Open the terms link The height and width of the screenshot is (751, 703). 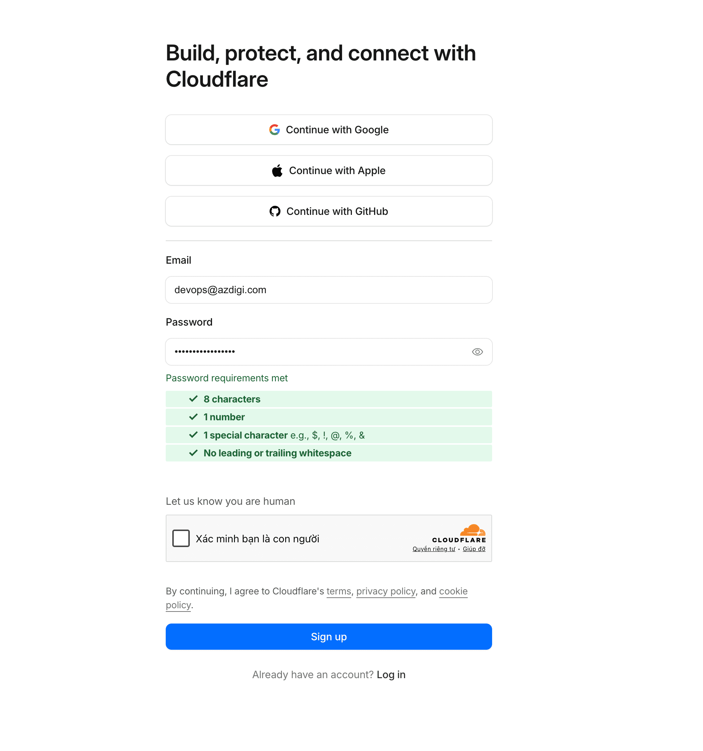click(x=338, y=591)
